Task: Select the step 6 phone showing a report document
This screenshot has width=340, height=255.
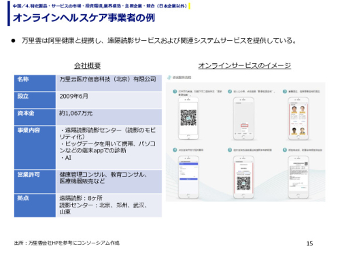Action: (298, 177)
